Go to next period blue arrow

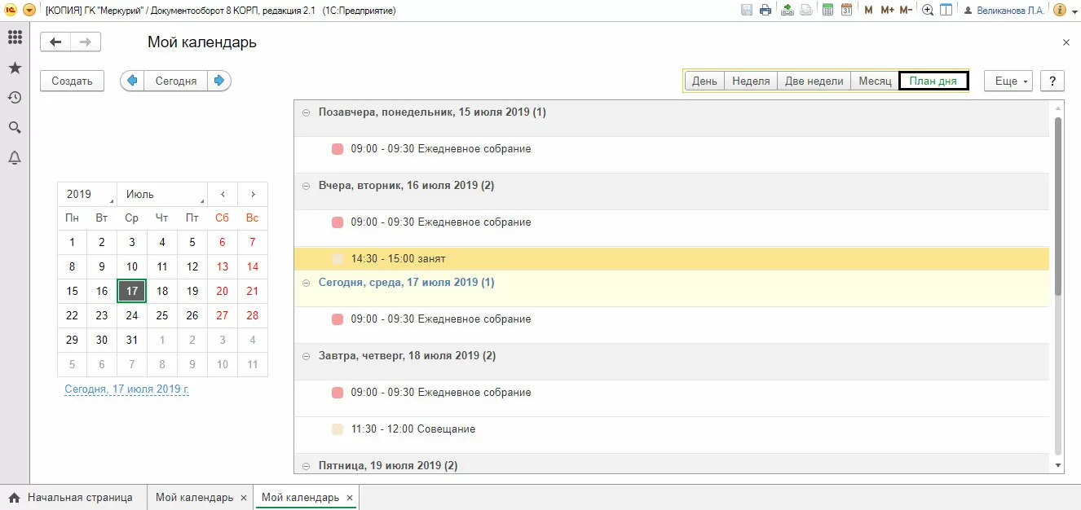[219, 81]
